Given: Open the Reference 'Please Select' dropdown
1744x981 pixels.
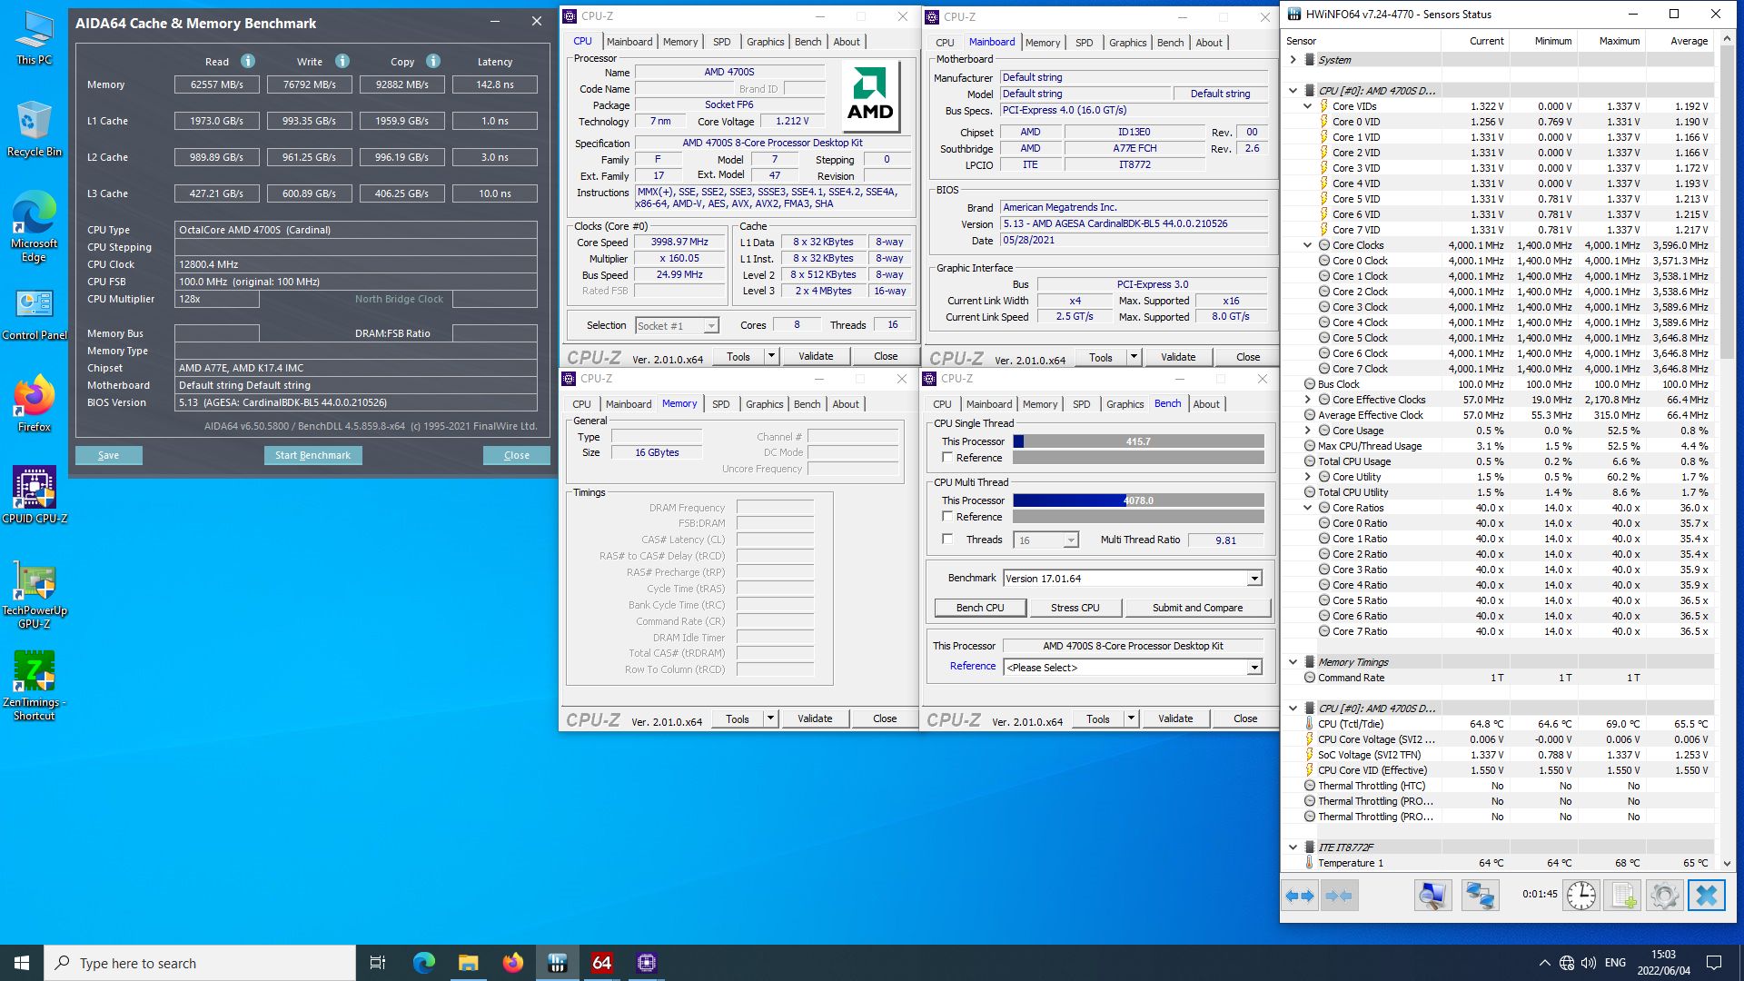Looking at the screenshot, I should click(1254, 668).
